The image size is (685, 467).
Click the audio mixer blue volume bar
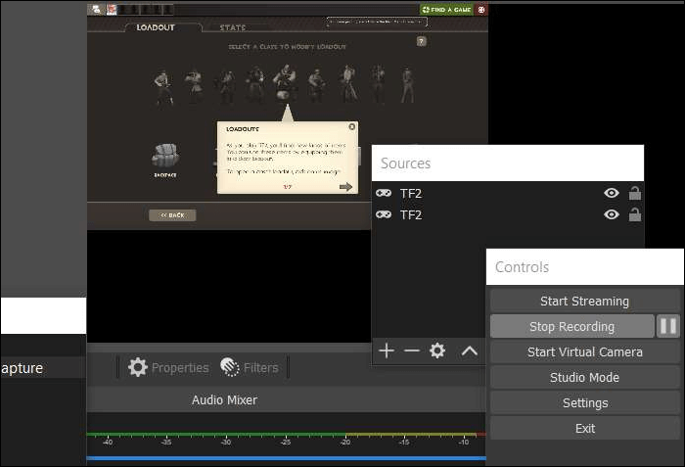284,457
